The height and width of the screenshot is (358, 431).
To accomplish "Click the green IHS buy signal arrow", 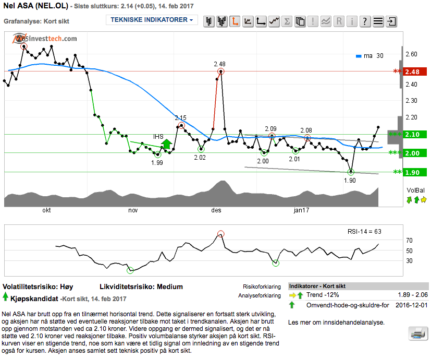I will pos(166,144).
